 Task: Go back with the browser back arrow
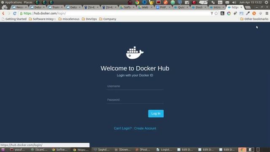[3, 13]
